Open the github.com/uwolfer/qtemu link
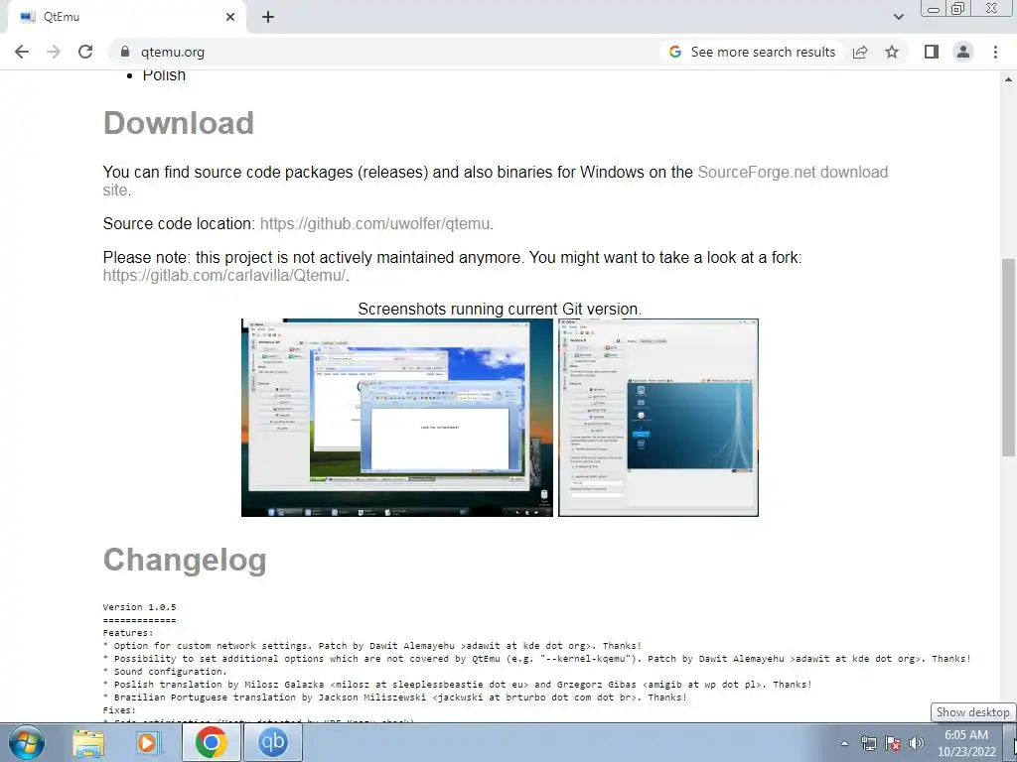The image size is (1017, 762). tap(374, 223)
